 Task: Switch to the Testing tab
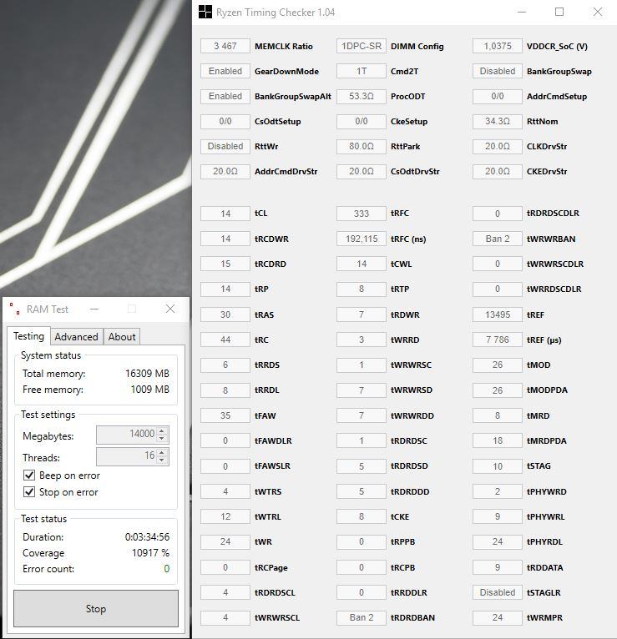point(28,336)
